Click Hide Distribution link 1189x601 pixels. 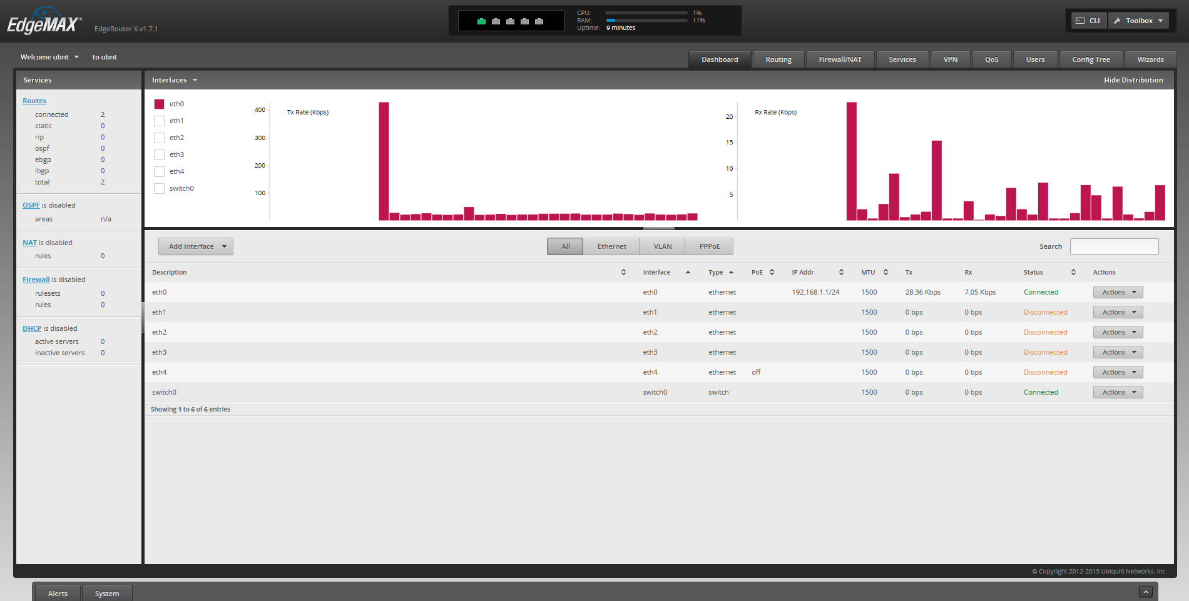[x=1133, y=80]
